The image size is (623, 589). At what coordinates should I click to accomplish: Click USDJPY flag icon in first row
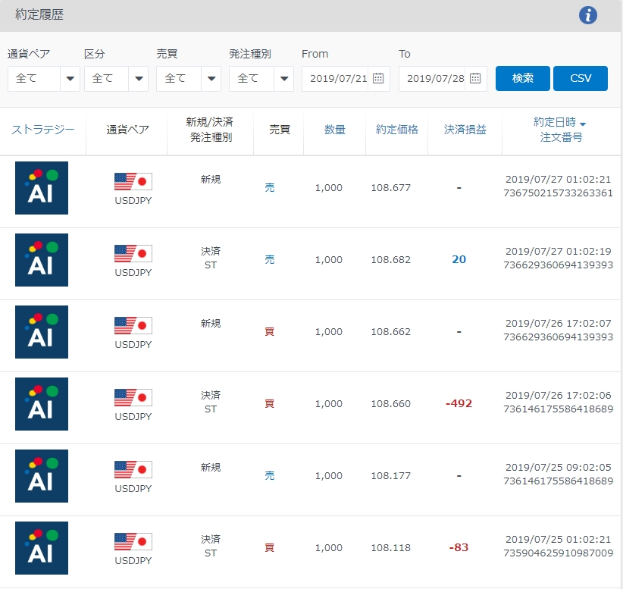133,181
